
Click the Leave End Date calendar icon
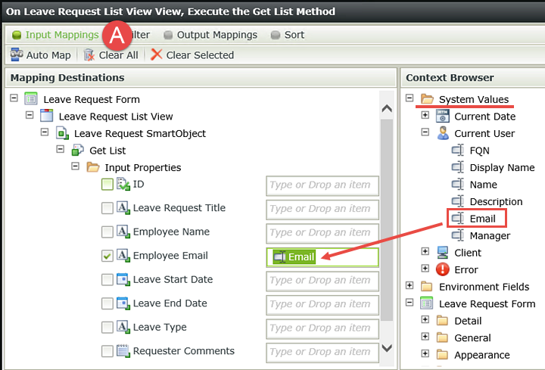[123, 303]
